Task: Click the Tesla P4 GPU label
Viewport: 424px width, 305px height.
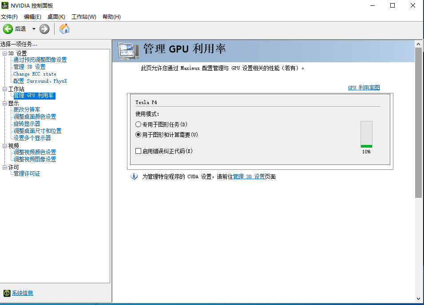Action: (146, 102)
